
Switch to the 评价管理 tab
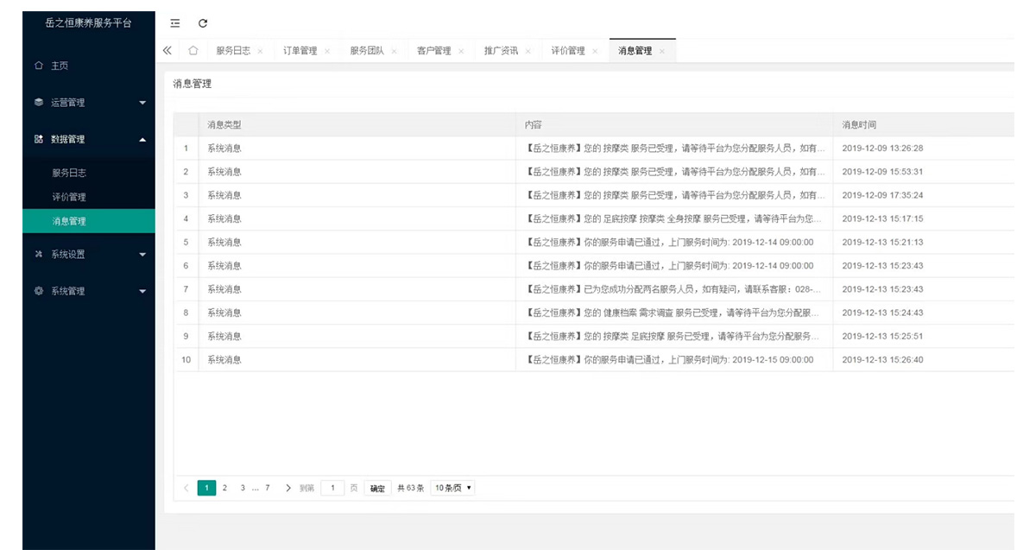point(568,51)
